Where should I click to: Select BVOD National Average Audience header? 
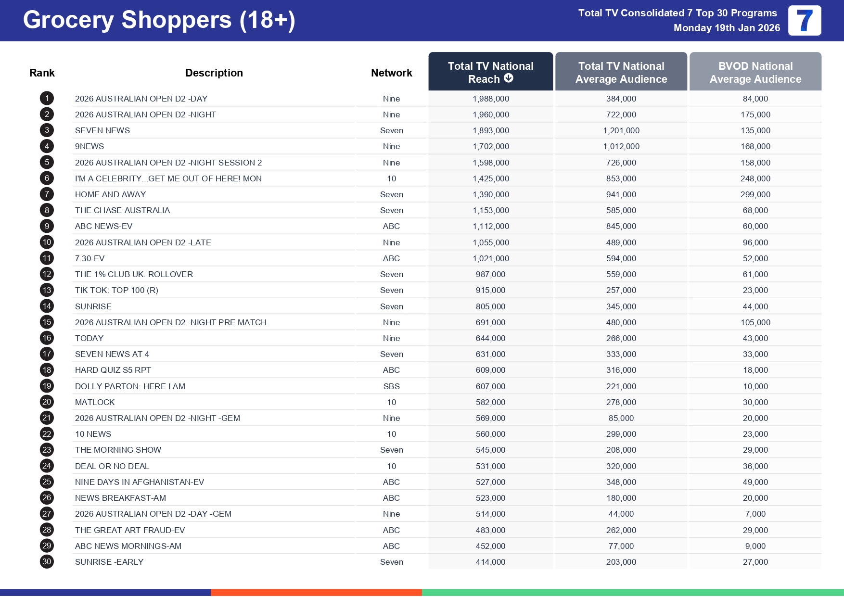coord(755,72)
